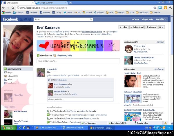Click the browser back arrow
This screenshot has height=136, width=174.
(3, 8)
